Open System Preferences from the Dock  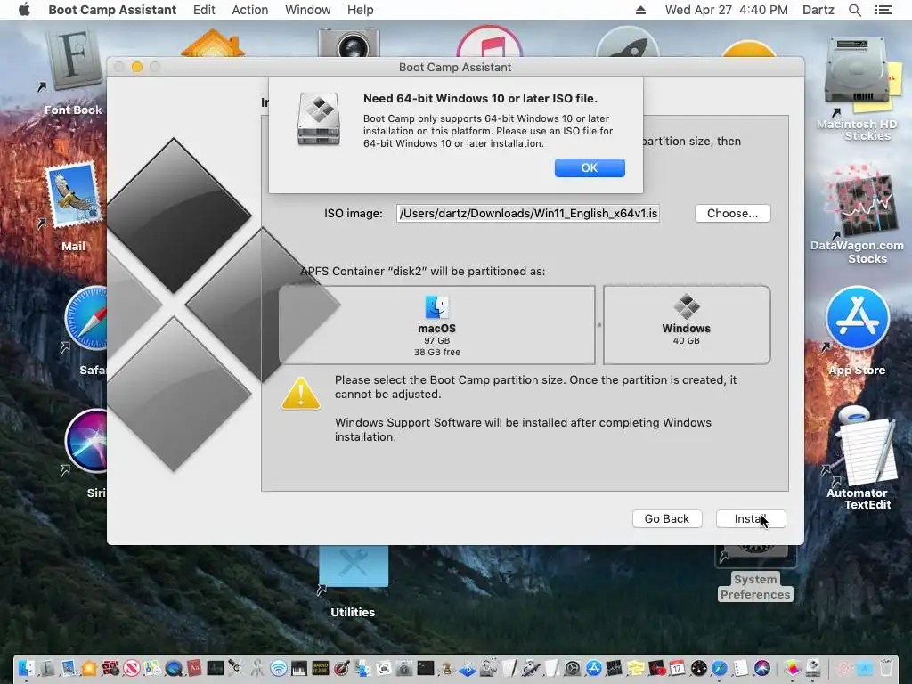(573, 668)
